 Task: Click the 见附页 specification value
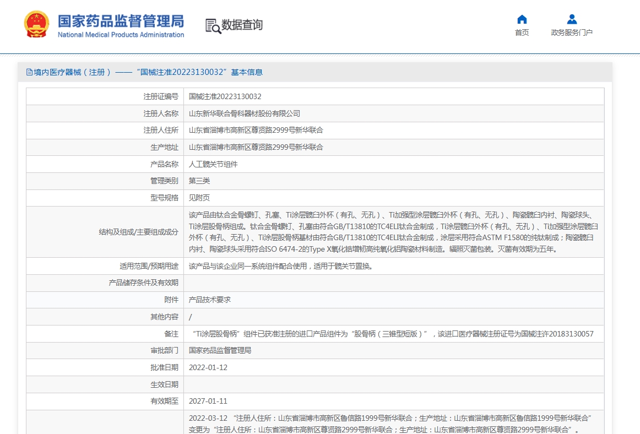(199, 198)
